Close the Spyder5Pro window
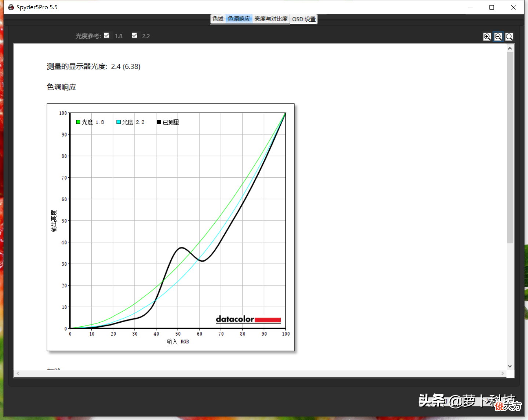 [x=513, y=7]
